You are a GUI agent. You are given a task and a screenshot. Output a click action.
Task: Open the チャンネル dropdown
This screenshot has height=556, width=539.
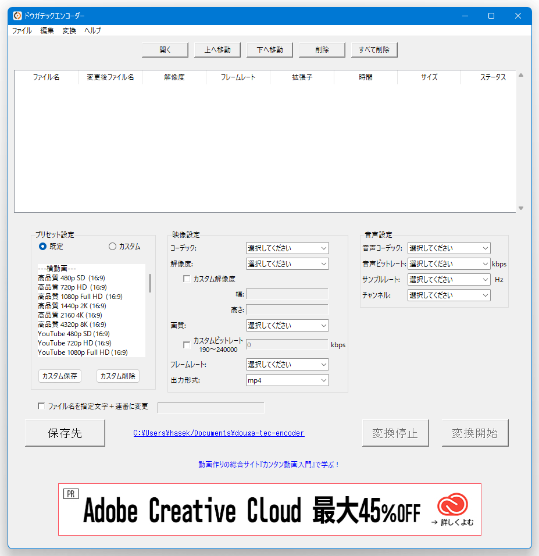449,295
